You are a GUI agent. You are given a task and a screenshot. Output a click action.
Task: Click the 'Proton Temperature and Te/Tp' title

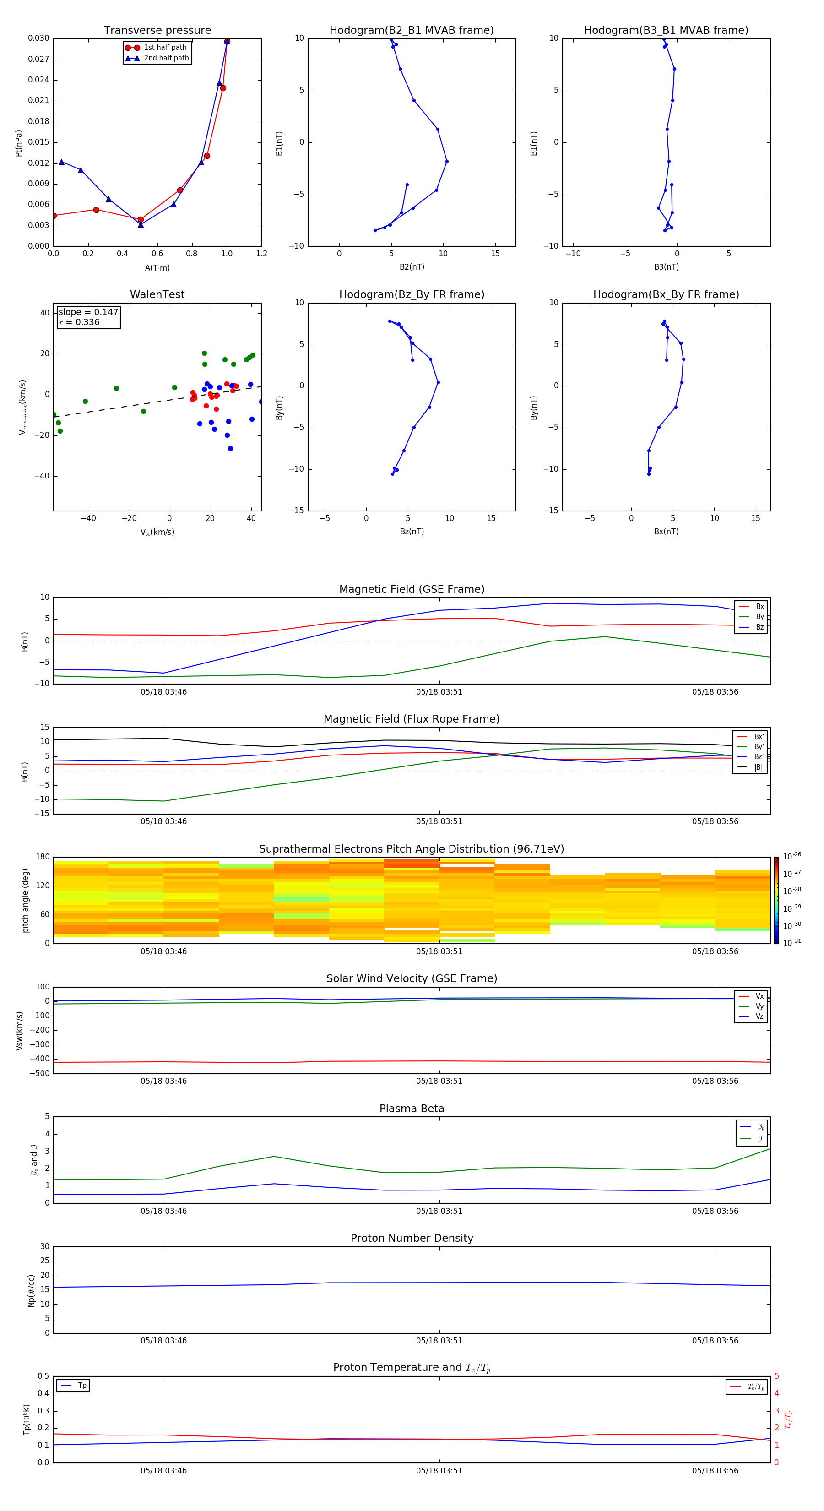click(x=412, y=1368)
